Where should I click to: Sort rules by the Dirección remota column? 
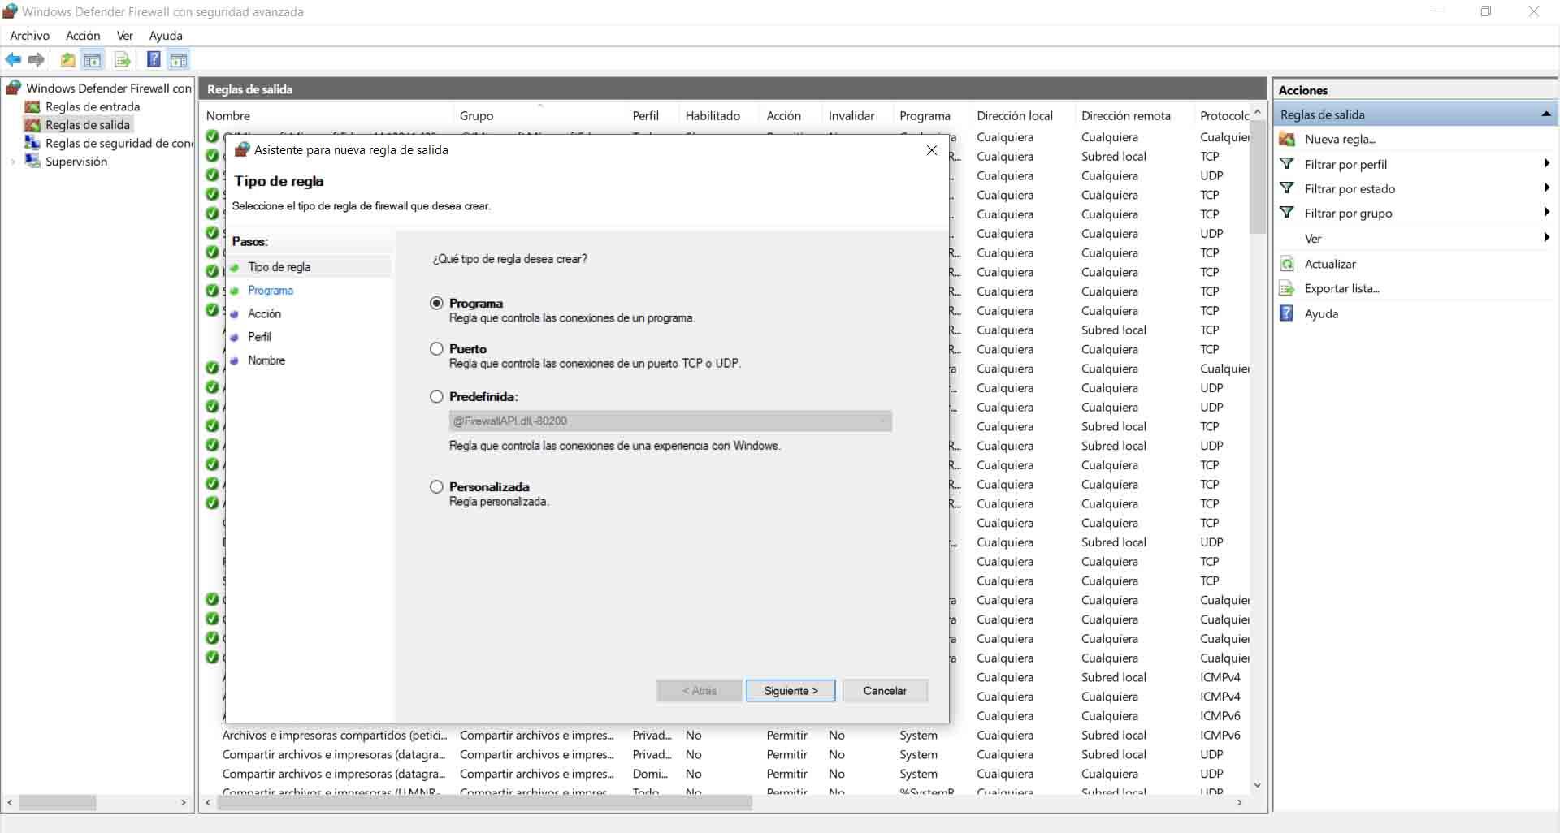pos(1134,115)
